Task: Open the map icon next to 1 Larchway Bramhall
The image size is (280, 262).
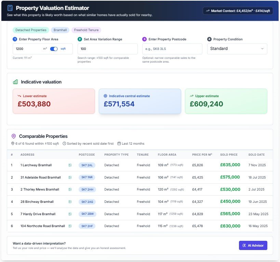Action: (x=69, y=165)
